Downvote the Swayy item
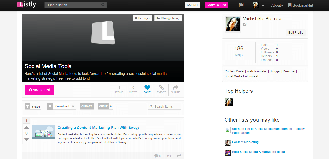329x159 pixels. click(26, 140)
